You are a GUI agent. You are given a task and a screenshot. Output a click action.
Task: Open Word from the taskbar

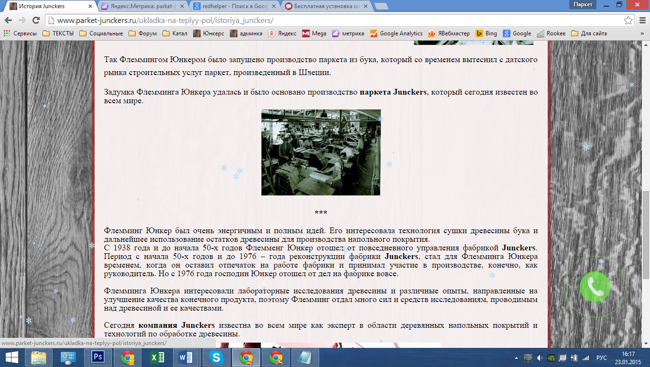(x=186, y=357)
